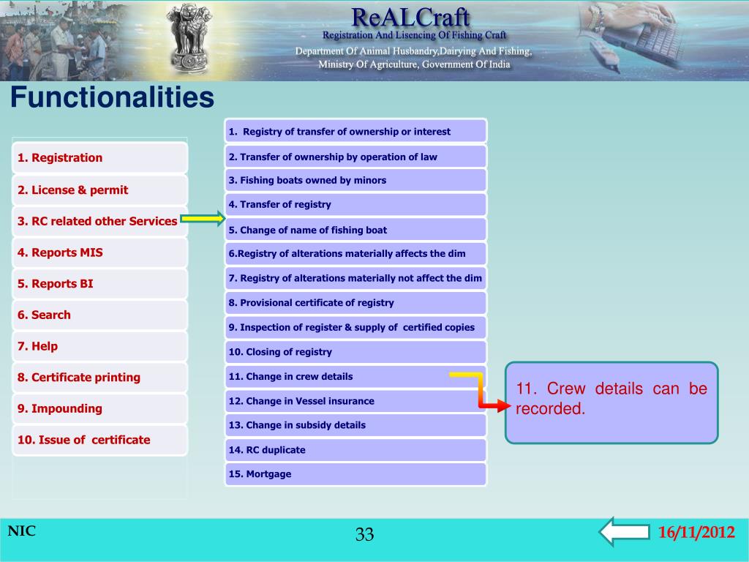Click the NIC label in footer

click(x=21, y=531)
